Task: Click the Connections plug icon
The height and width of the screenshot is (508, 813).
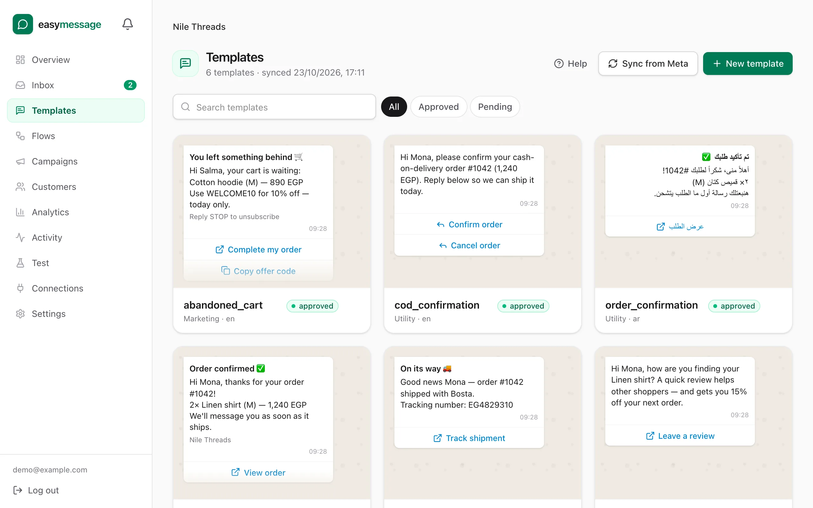Action: 20,288
